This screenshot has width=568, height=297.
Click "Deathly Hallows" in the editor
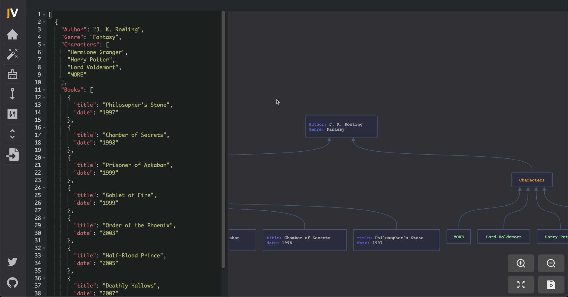click(x=130, y=286)
